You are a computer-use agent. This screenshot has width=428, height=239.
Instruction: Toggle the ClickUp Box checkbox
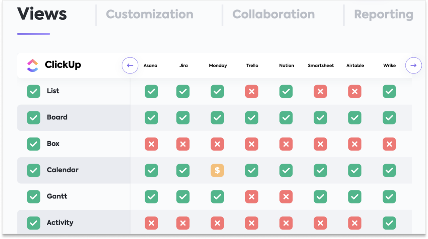[x=34, y=144]
